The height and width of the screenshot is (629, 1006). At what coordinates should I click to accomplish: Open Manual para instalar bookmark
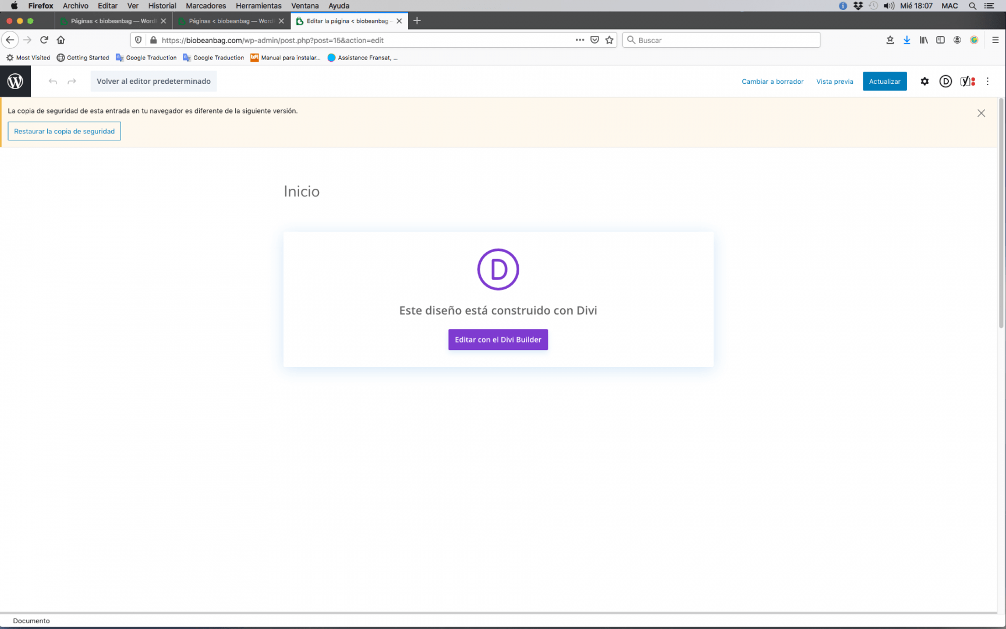point(285,58)
